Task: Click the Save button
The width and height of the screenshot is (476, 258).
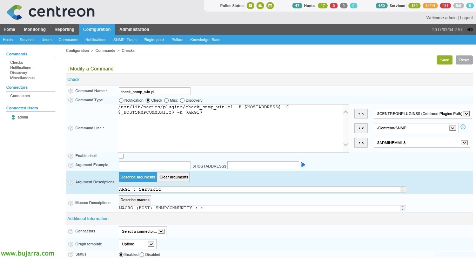Action: (x=444, y=60)
